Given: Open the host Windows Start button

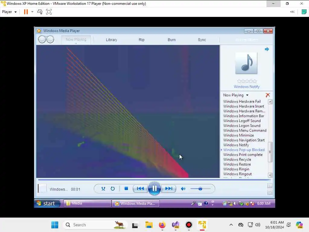Looking at the screenshot, I should (x=55, y=225).
